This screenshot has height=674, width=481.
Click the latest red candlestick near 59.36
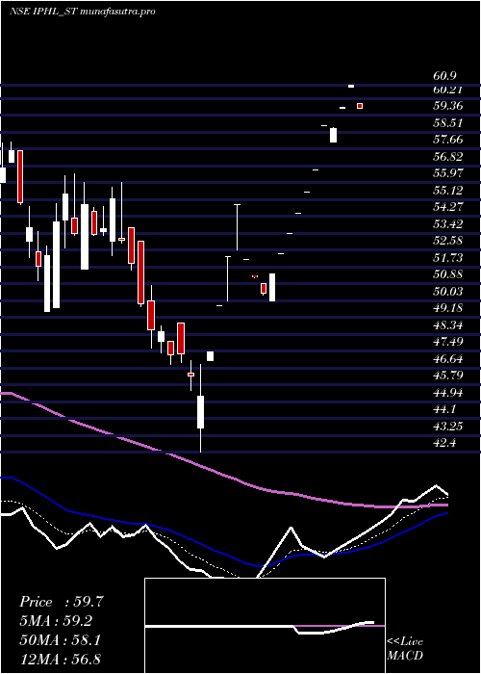(x=360, y=106)
